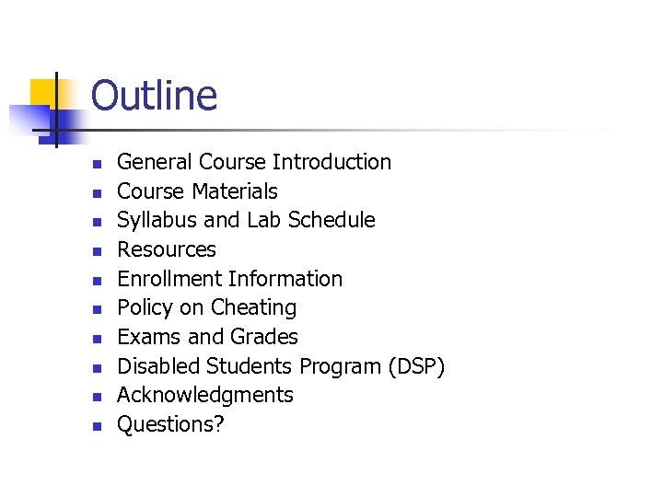Click Disabled Students Program (DSP) text
This screenshot has width=663, height=497.
tap(281, 366)
